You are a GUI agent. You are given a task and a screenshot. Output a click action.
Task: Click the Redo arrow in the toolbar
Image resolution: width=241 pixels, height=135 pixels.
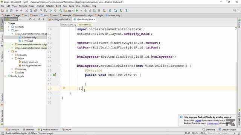(21, 10)
